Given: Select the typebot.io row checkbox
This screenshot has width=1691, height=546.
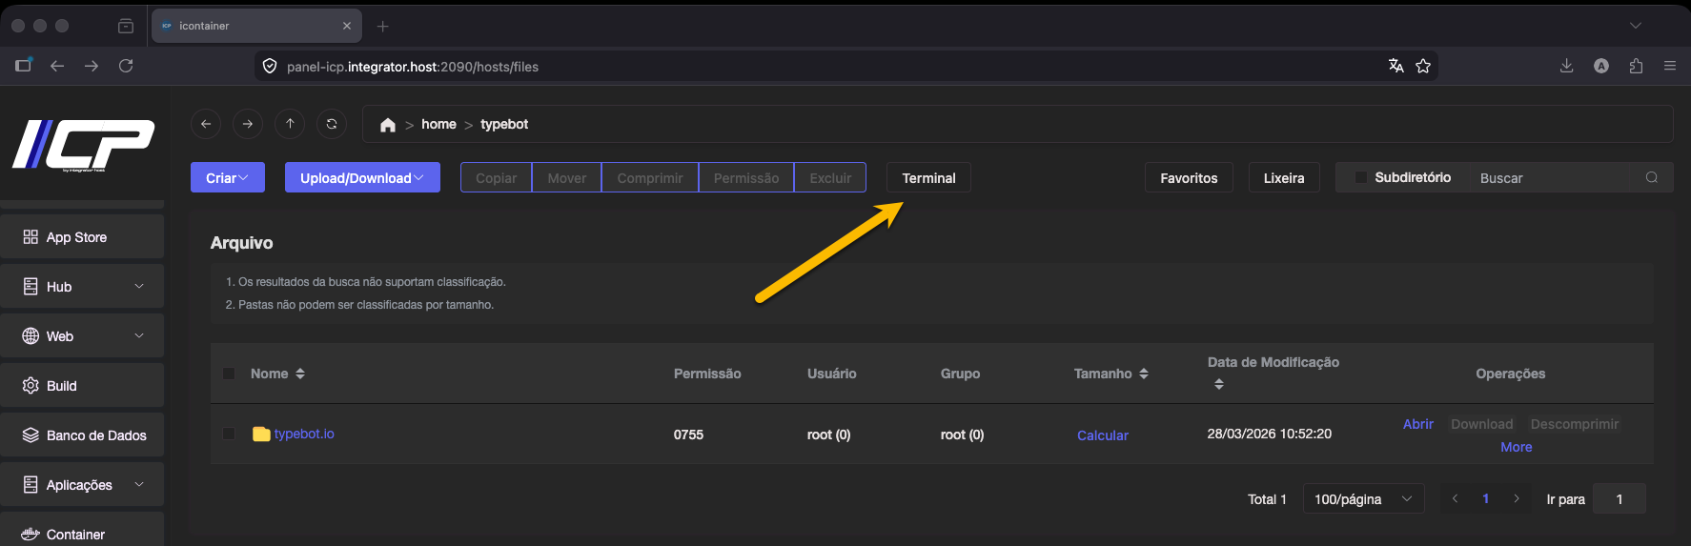Looking at the screenshot, I should pyautogui.click(x=229, y=434).
